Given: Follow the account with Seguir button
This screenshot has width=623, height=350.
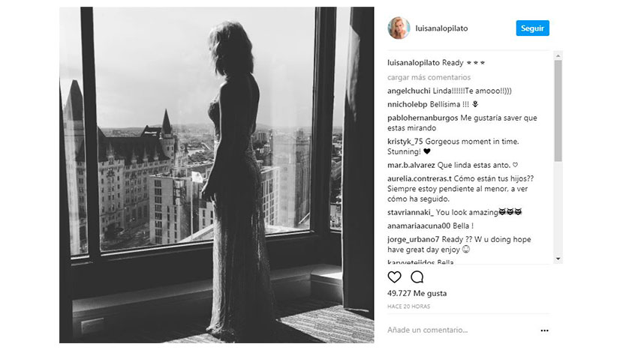Looking at the screenshot, I should tap(532, 28).
